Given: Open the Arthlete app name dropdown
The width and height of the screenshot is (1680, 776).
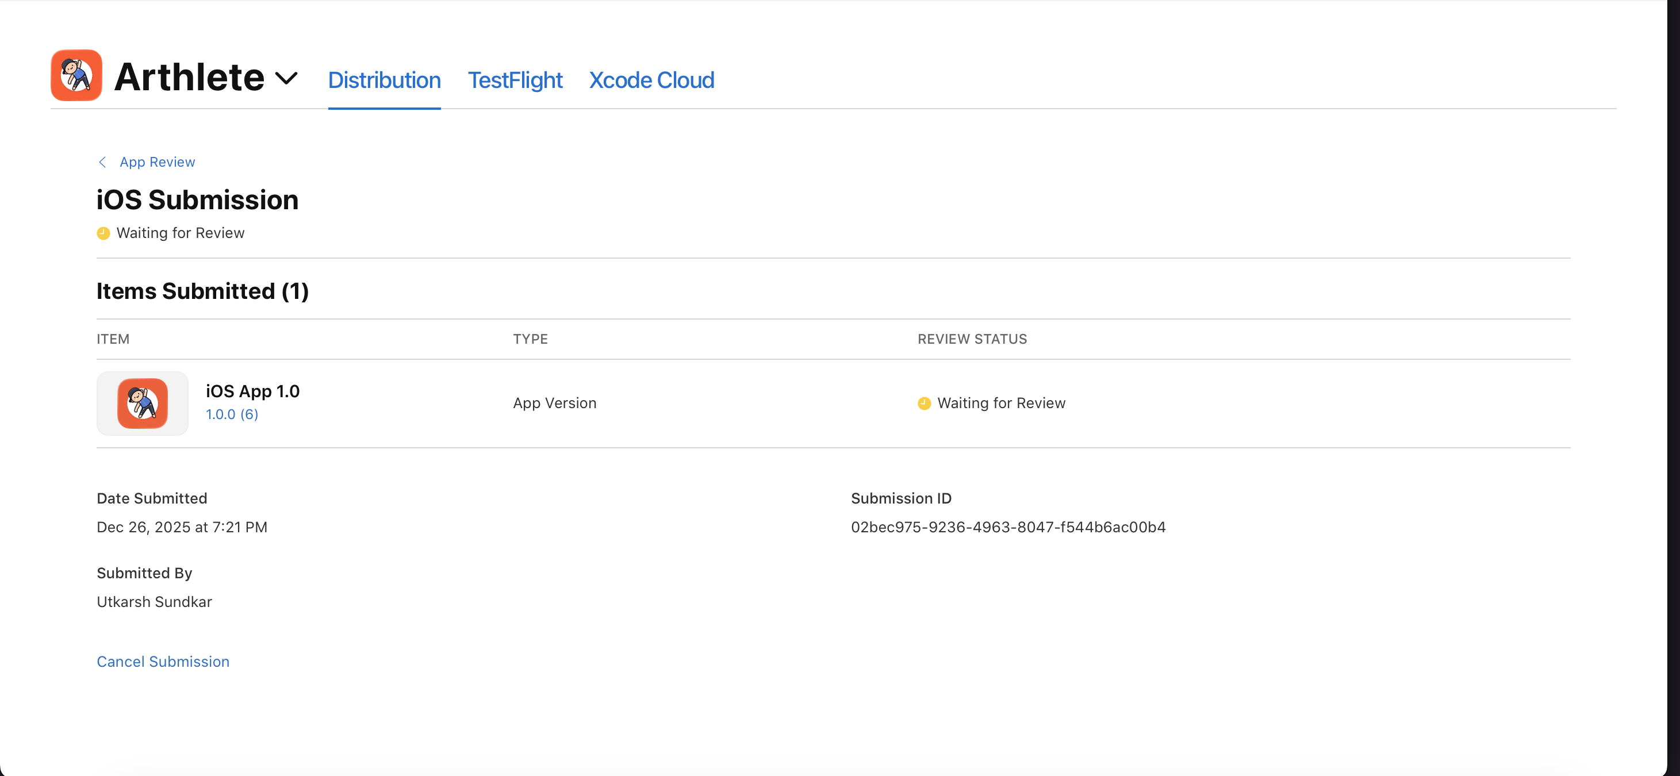Looking at the screenshot, I should point(189,78).
